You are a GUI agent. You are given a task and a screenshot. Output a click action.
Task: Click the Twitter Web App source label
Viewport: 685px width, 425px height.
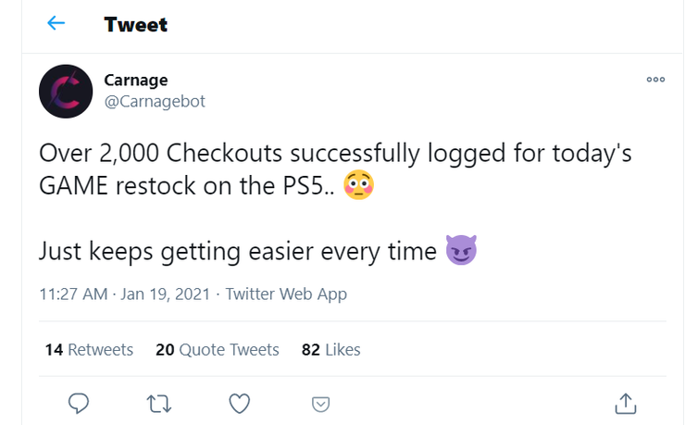pos(286,295)
